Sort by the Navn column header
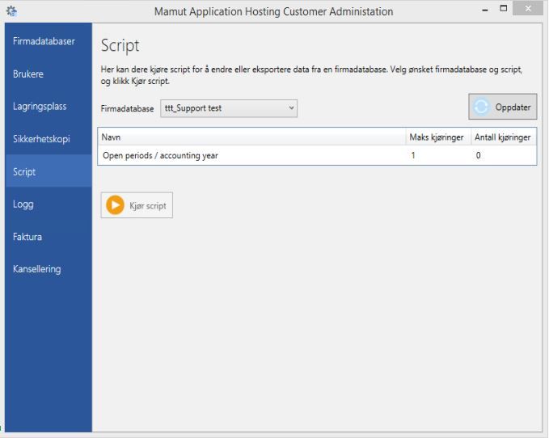The height and width of the screenshot is (438, 549). [251, 137]
